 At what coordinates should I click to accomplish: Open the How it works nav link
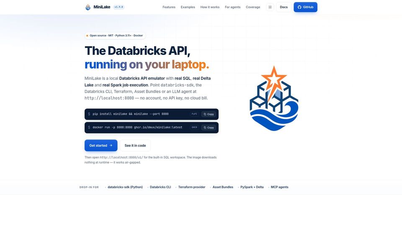(x=210, y=7)
